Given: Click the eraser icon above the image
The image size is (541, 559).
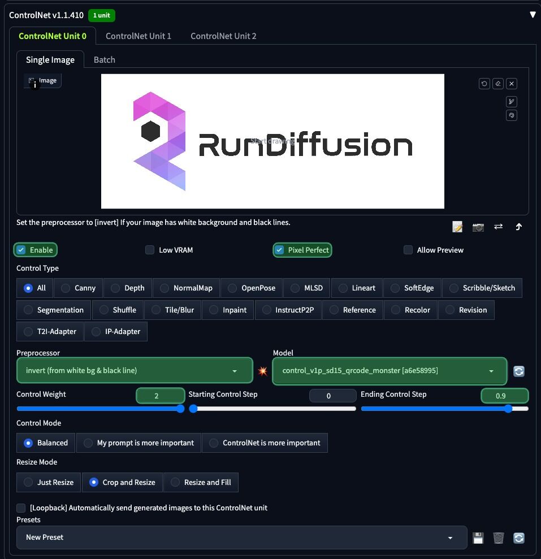Looking at the screenshot, I should tap(498, 84).
